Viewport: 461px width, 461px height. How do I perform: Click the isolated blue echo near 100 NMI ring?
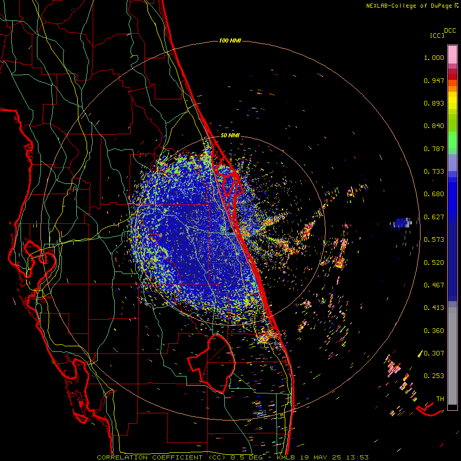[x=401, y=223]
